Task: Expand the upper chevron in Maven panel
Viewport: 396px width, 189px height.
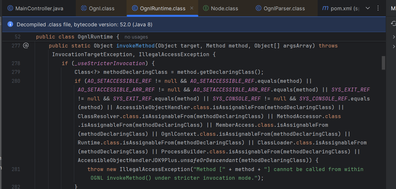Action: (393, 37)
